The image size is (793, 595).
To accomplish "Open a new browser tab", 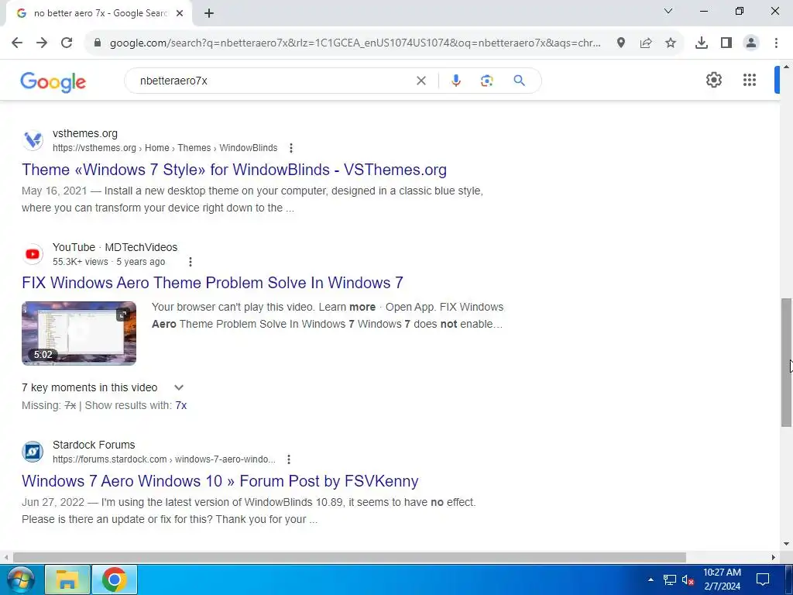I will (209, 13).
